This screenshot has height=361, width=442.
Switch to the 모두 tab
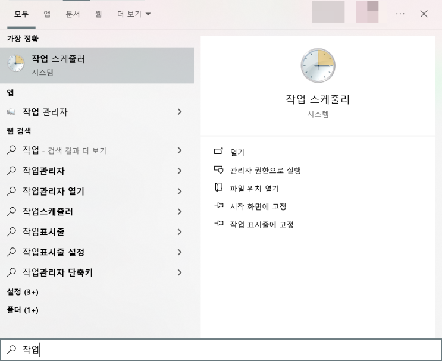[x=21, y=14]
